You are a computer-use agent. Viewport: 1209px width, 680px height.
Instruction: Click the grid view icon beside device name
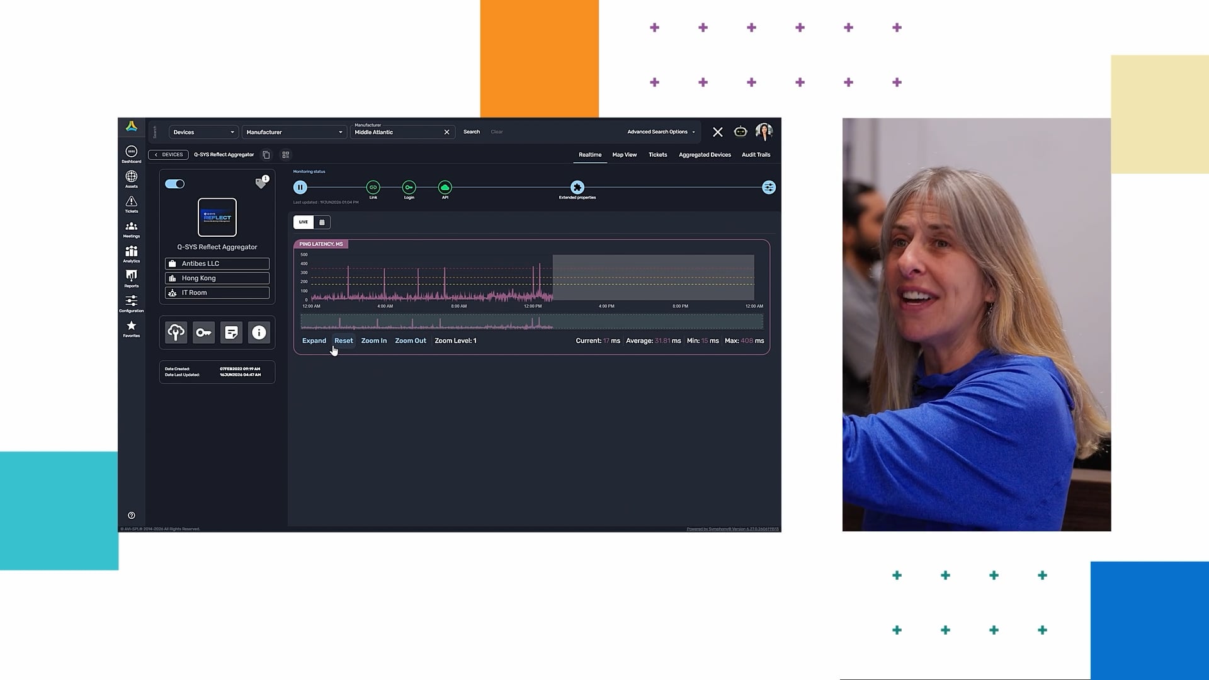coord(286,154)
